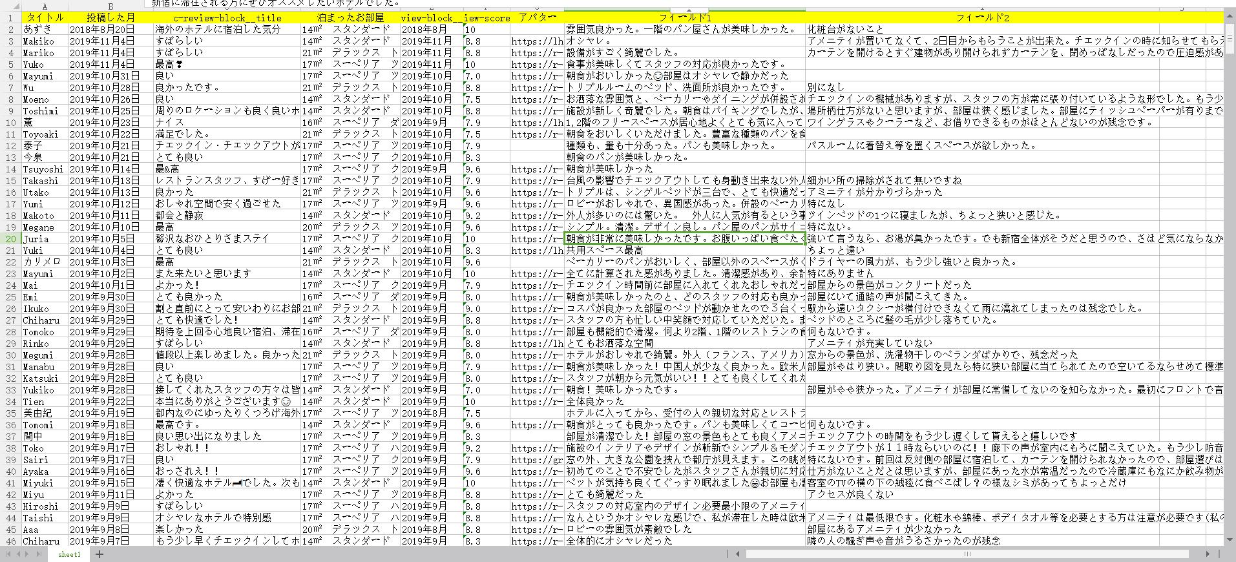
Task: Select the 投稿した月 header cell
Action: click(x=110, y=17)
